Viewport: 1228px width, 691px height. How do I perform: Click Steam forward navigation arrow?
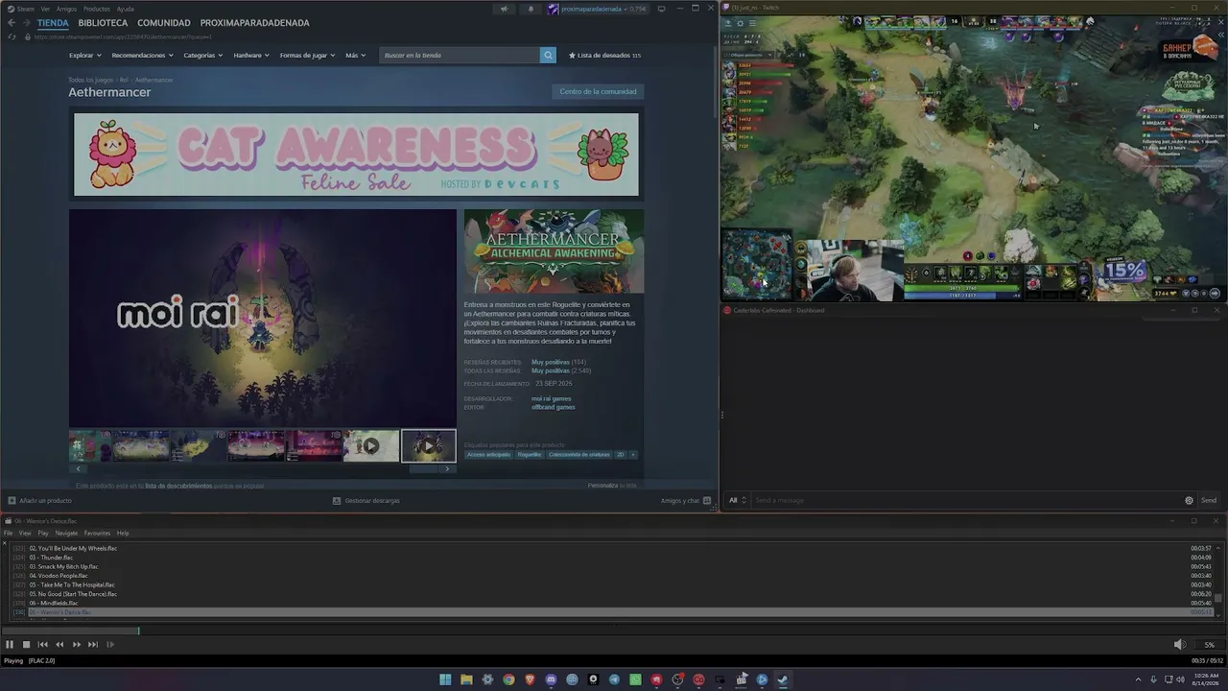[27, 23]
